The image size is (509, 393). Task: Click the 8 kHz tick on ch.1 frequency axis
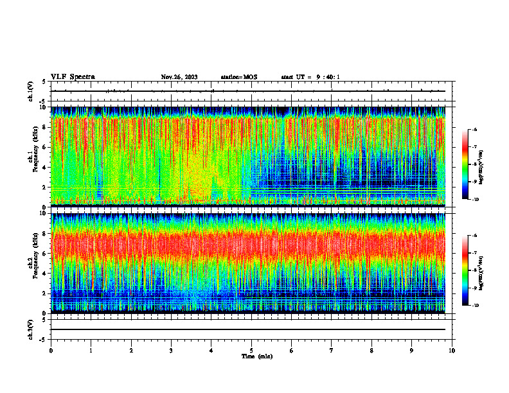coord(44,127)
